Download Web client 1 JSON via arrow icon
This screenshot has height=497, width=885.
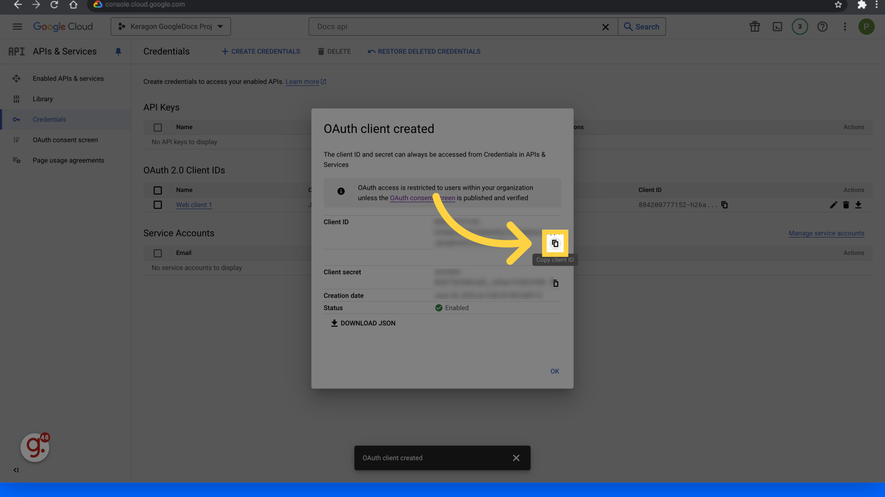coord(858,205)
